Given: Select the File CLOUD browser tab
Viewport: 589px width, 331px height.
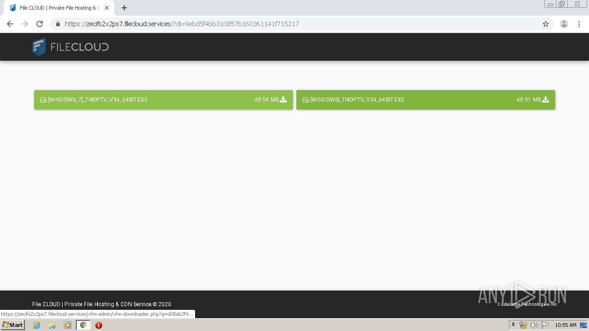Looking at the screenshot, I should (x=59, y=8).
